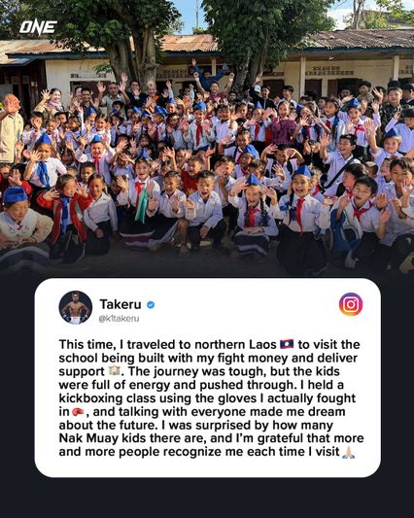Open the @k1takeru handle link
The height and width of the screenshot is (518, 414).
click(119, 319)
